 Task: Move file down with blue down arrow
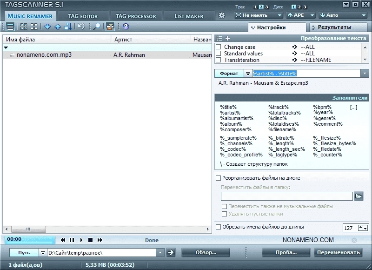click(x=47, y=27)
